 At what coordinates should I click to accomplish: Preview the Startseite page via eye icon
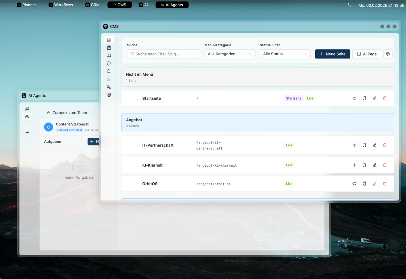[354, 98]
